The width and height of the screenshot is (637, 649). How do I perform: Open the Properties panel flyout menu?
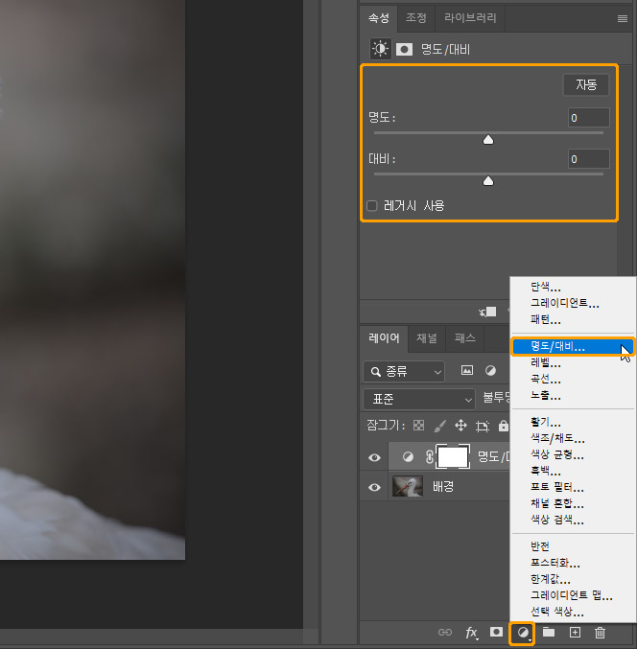point(622,18)
